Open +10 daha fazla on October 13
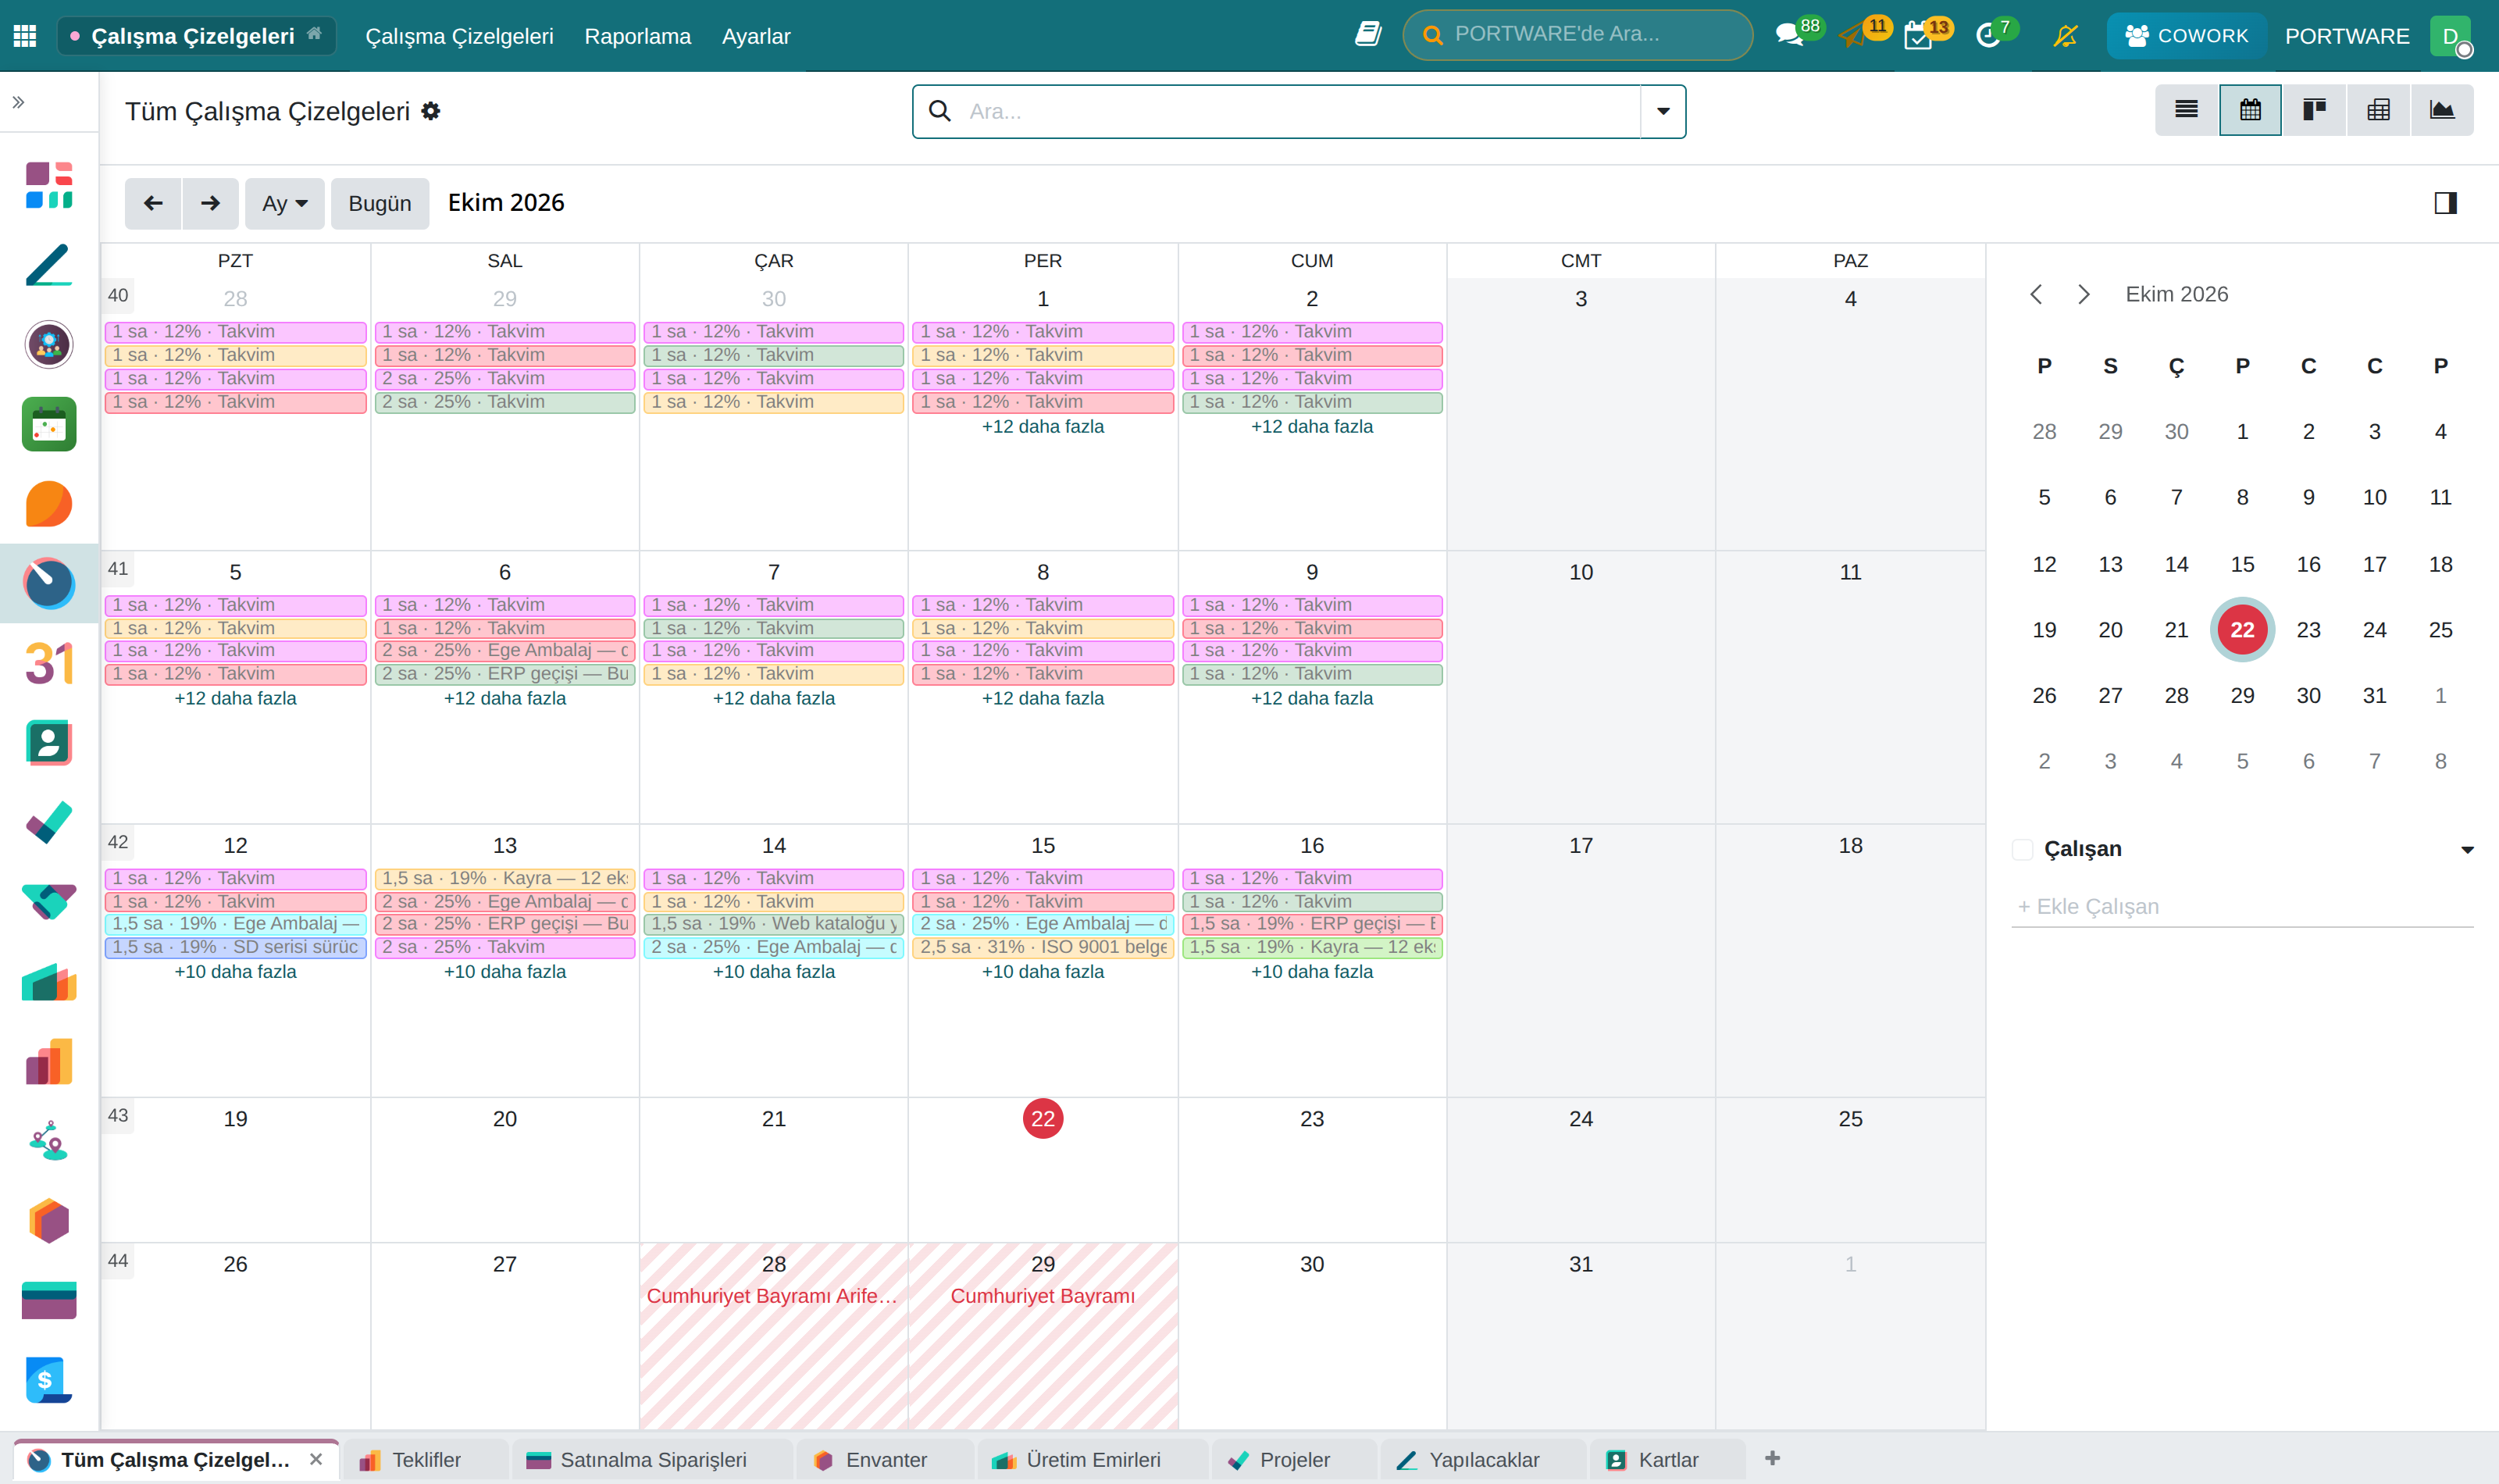This screenshot has height=1484, width=2499. pyautogui.click(x=504, y=972)
